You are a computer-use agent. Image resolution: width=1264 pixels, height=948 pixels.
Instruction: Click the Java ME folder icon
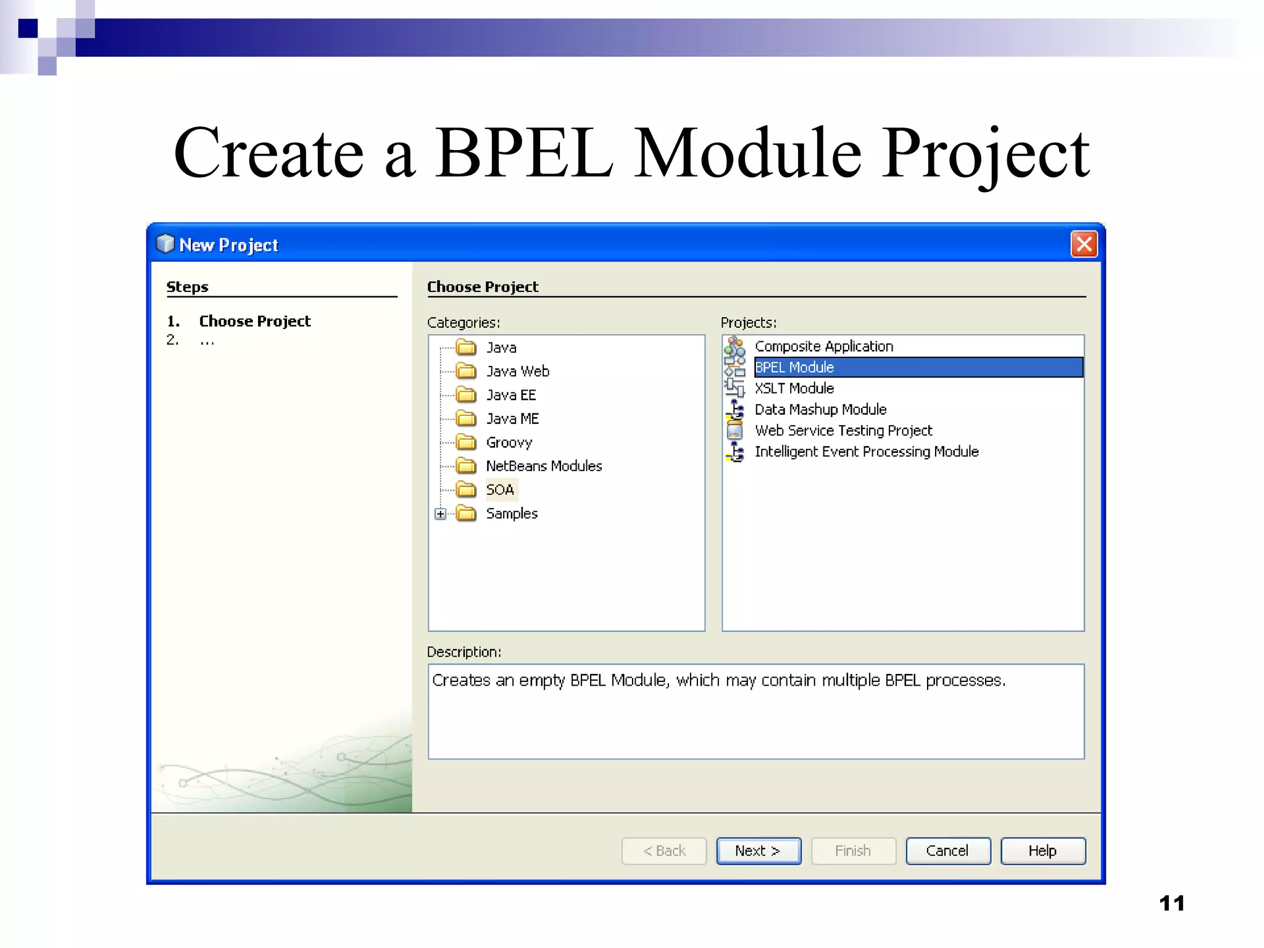pyautogui.click(x=467, y=418)
